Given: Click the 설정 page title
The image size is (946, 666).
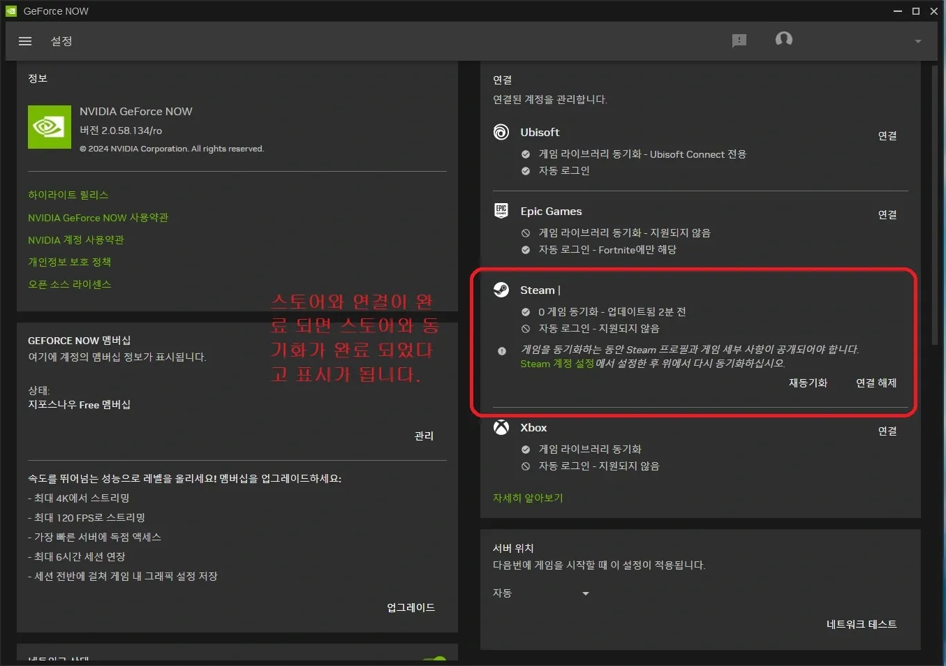Looking at the screenshot, I should pos(61,41).
